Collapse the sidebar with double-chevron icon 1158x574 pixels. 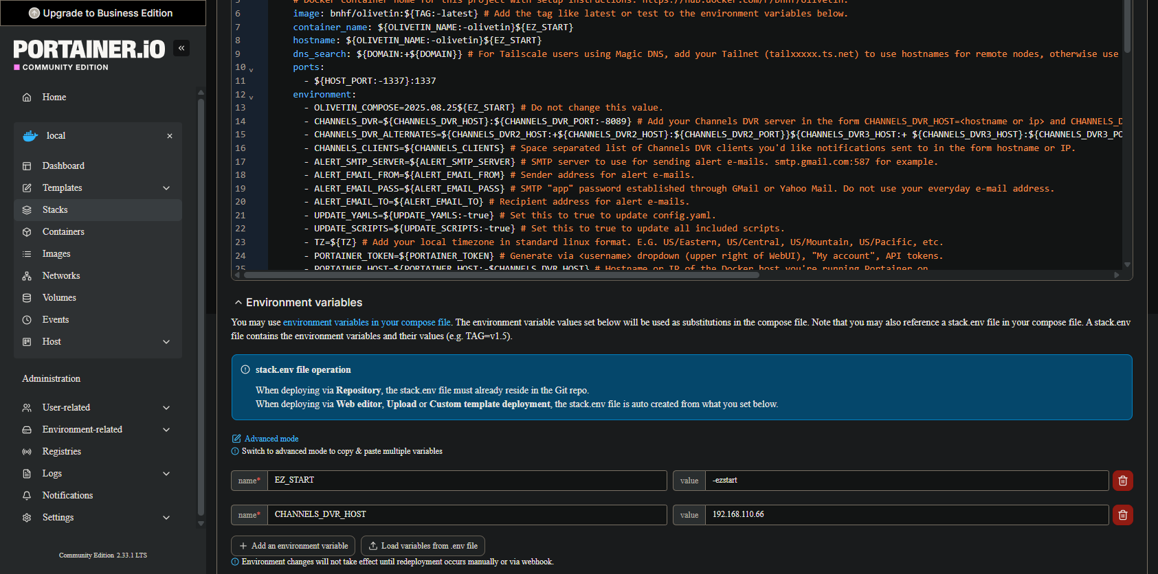[181, 48]
